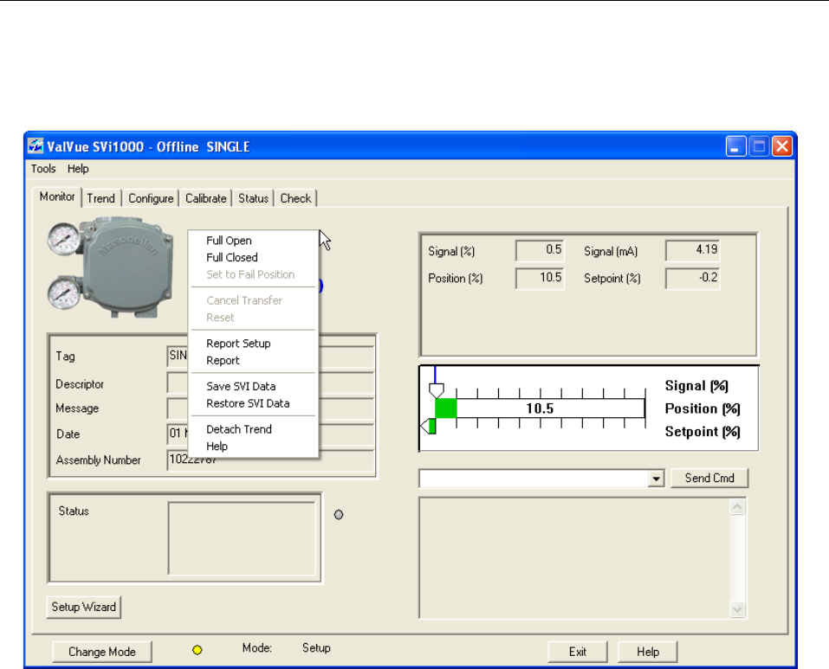Open the Help menu in menu bar
829x669 pixels.
pos(78,169)
